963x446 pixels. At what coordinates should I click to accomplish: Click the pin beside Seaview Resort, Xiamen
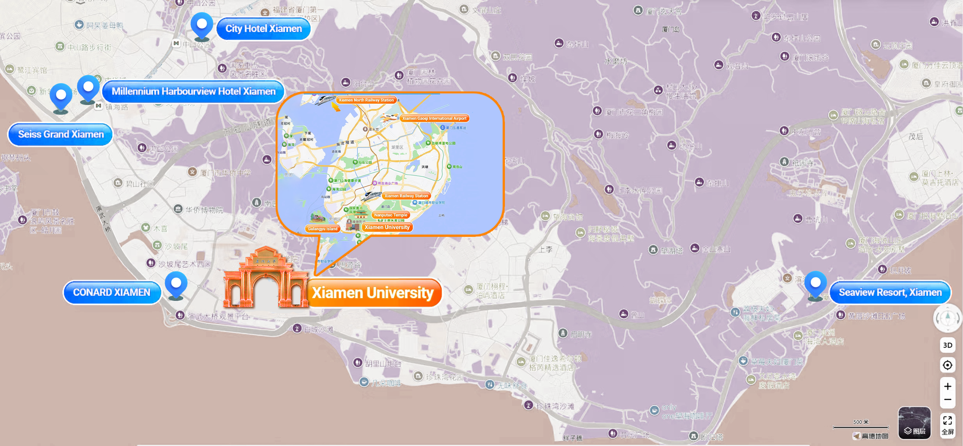coord(816,285)
